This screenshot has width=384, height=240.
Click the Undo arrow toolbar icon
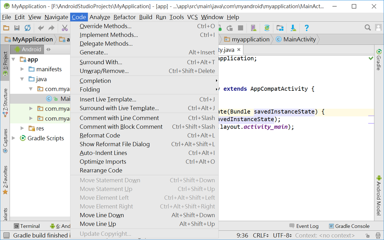(41, 28)
